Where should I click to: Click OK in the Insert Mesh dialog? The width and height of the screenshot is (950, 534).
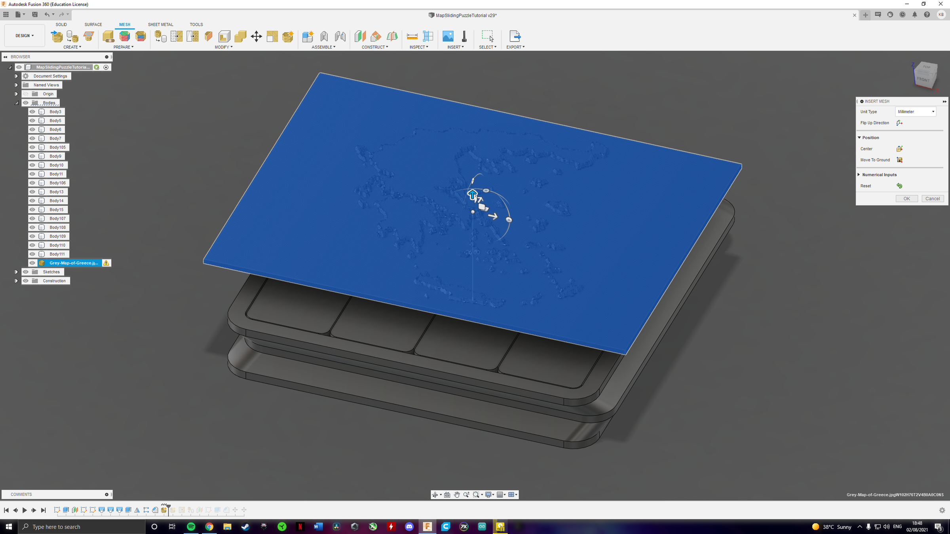[x=907, y=198]
